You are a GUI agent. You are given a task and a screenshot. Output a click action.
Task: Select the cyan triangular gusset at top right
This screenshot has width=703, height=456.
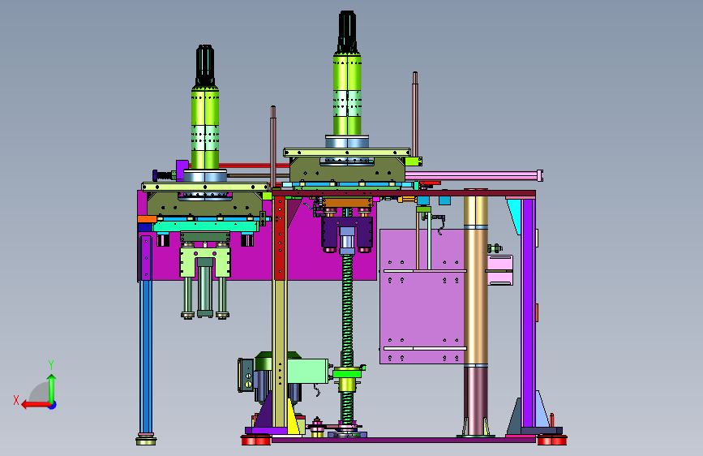(x=515, y=217)
